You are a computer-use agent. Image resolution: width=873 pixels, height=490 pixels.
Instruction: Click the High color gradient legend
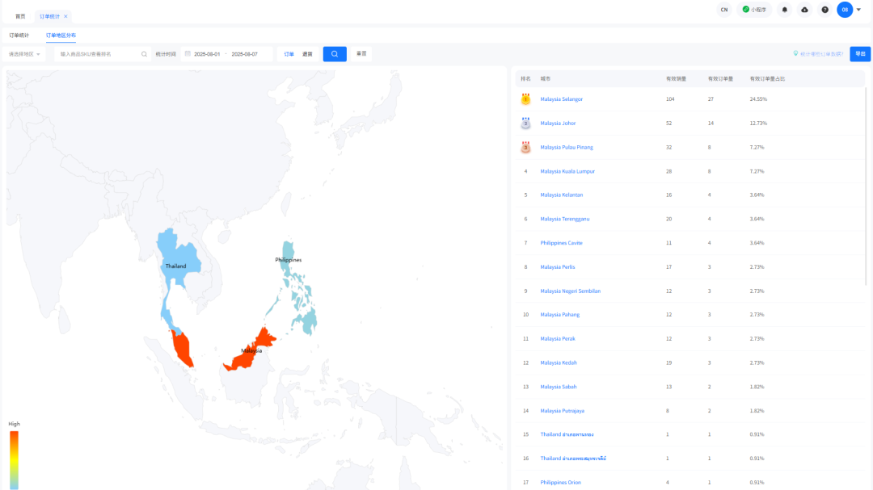tap(14, 460)
